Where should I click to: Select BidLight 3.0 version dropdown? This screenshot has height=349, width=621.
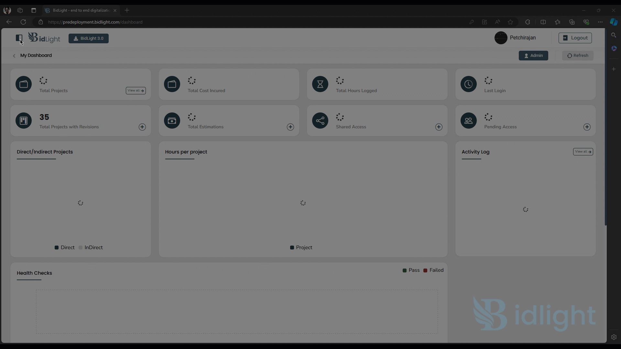point(89,38)
